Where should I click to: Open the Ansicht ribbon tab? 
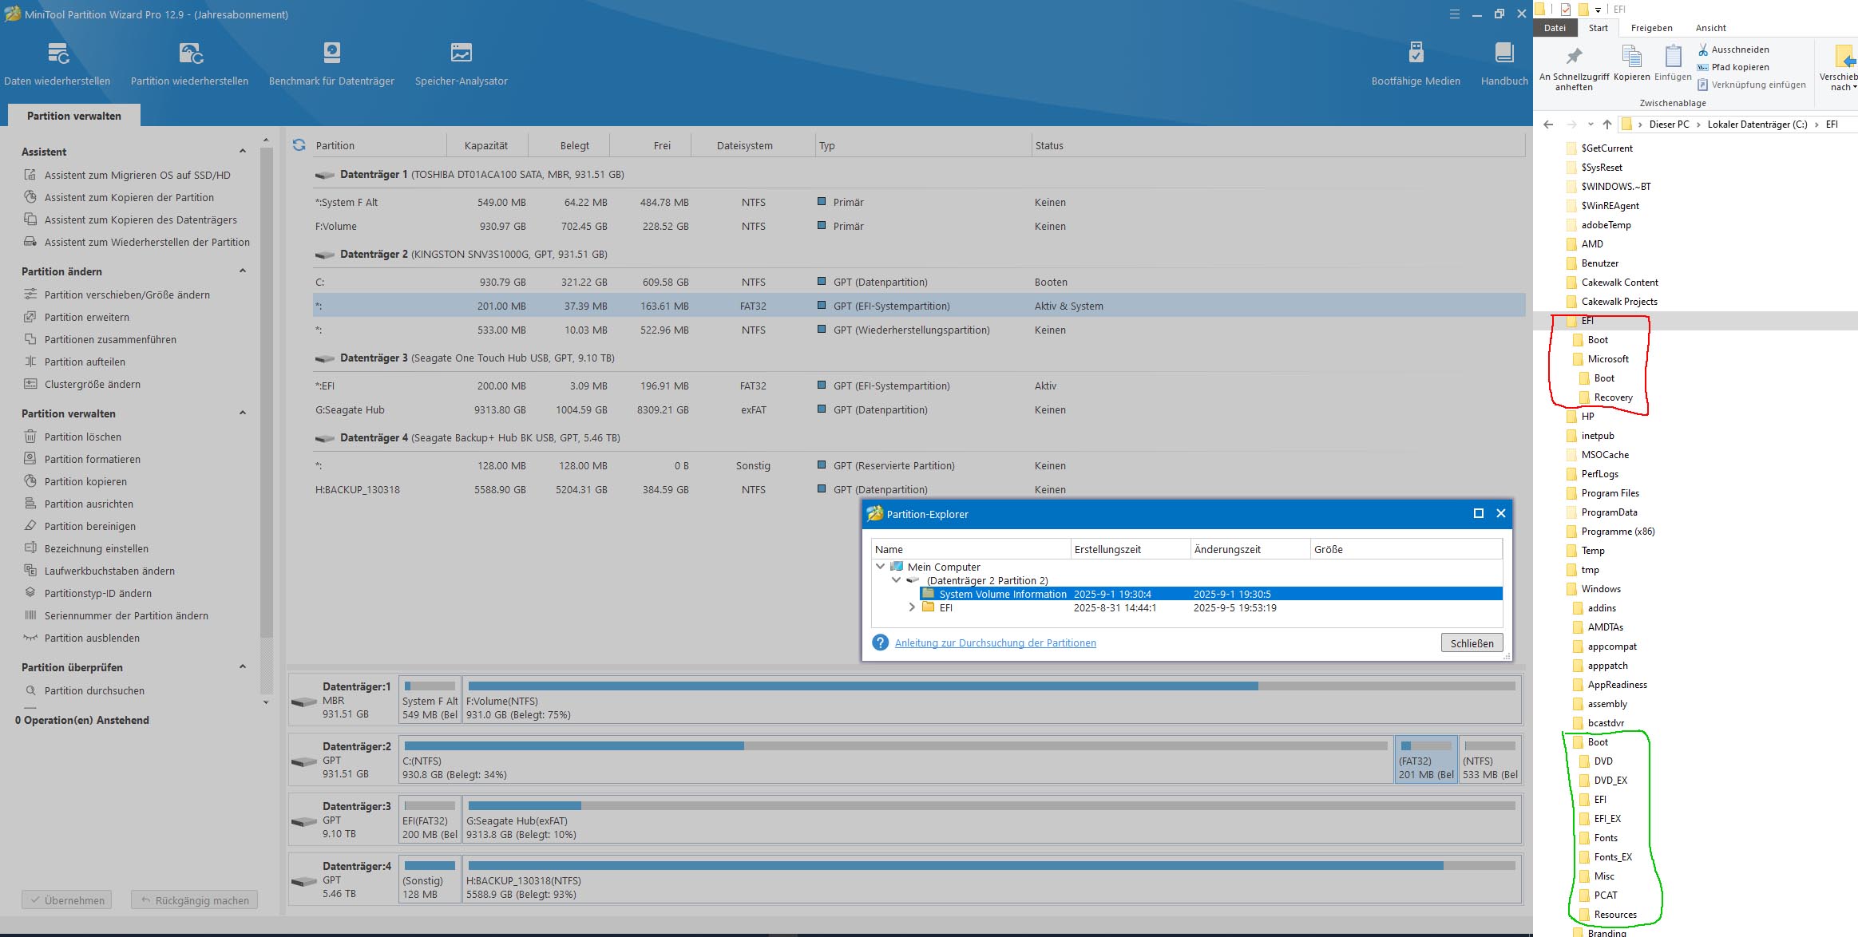(1710, 28)
